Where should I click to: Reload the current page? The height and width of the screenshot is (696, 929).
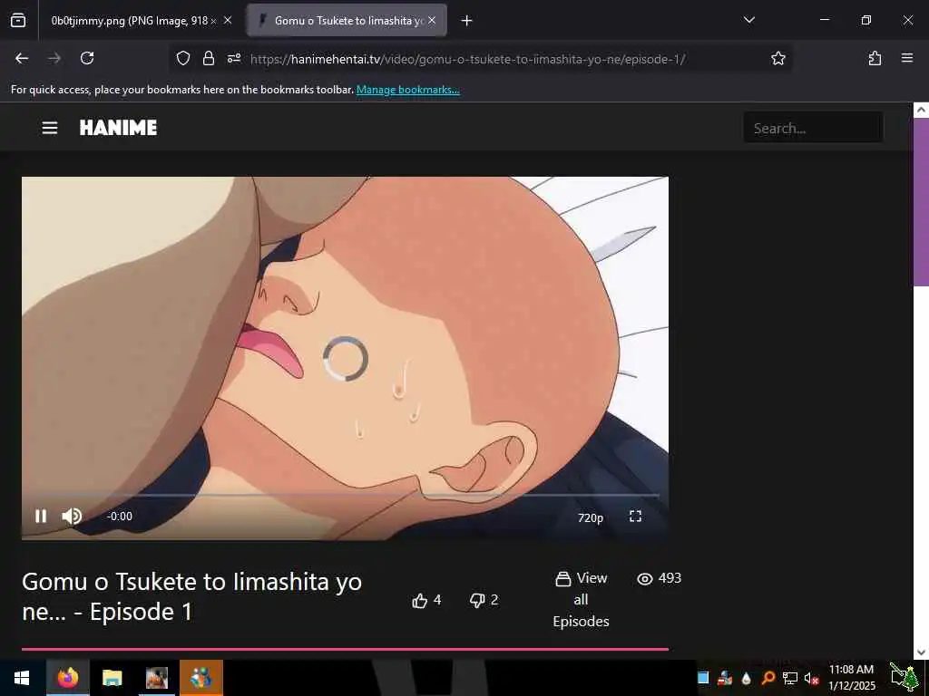(87, 58)
